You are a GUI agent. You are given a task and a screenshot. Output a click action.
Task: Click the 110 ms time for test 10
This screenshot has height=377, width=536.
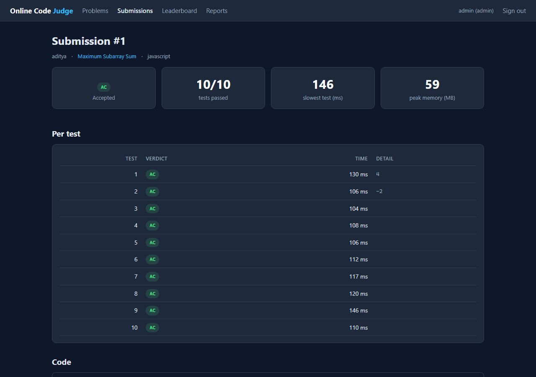pos(358,328)
